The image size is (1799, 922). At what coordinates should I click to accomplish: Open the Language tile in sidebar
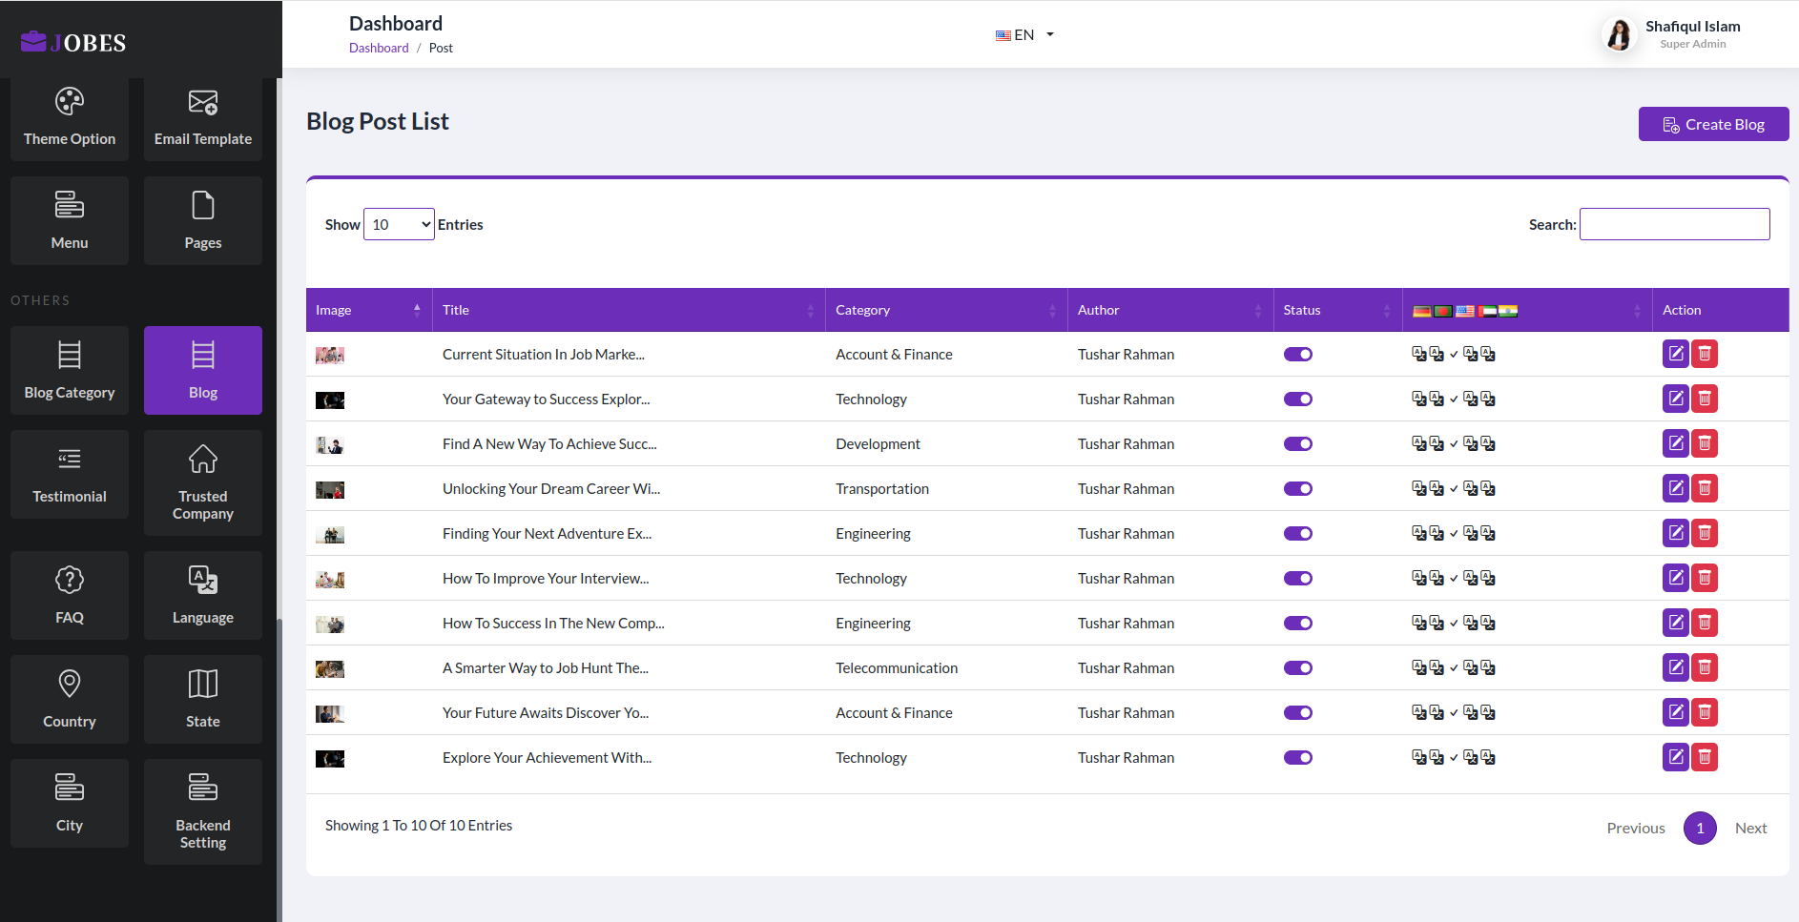click(x=203, y=595)
